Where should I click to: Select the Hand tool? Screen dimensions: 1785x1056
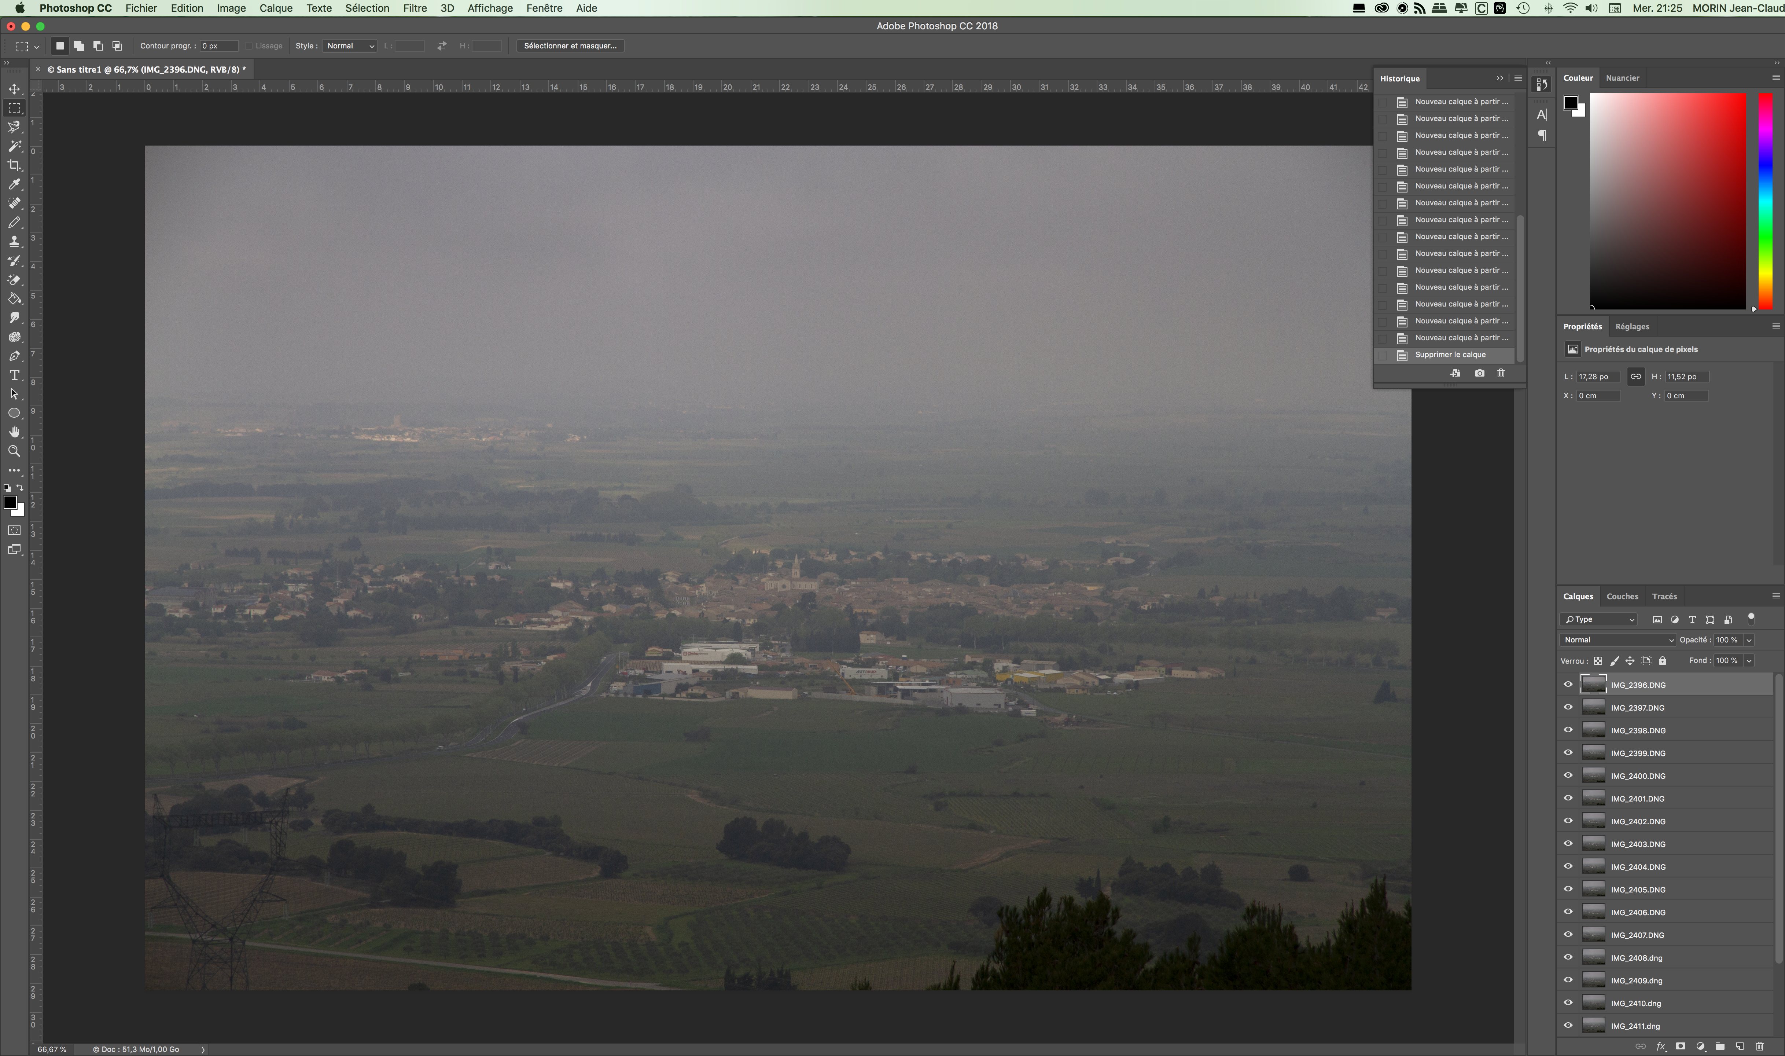click(x=14, y=432)
